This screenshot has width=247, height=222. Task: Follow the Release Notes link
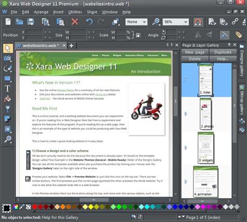pos(66,90)
